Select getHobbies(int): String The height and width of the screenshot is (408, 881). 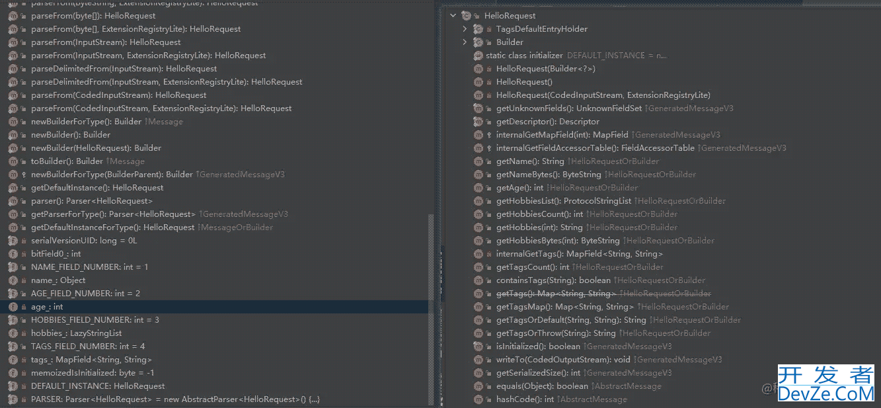(x=539, y=227)
